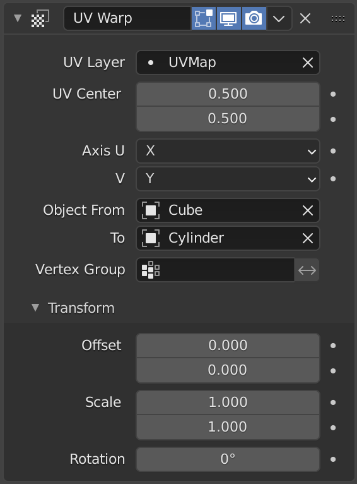Click the UV Warp modifier checker icon

click(40, 19)
